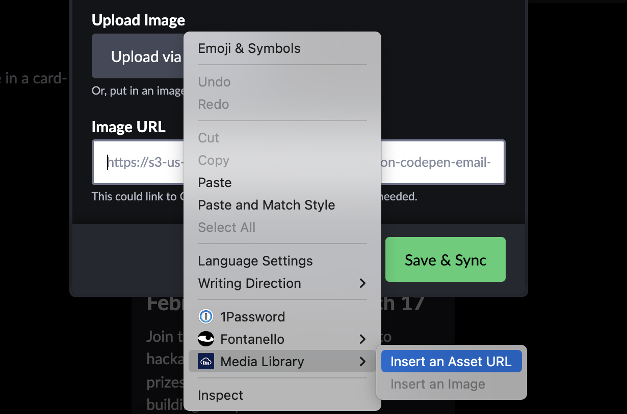Screen dimensions: 627x414
Task: Open Emoji & Symbols from the menu
Action: pos(249,49)
